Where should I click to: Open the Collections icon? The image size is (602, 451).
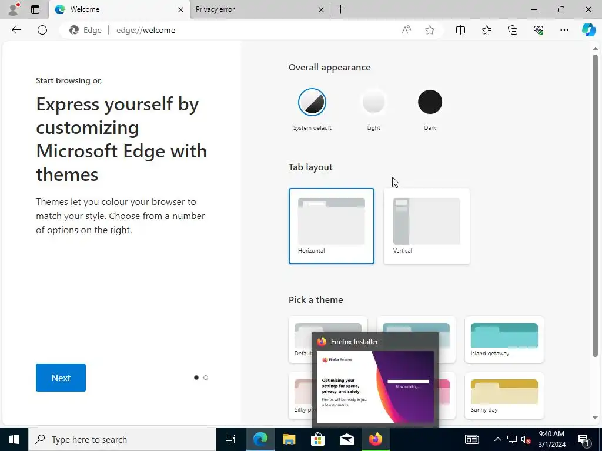point(513,30)
